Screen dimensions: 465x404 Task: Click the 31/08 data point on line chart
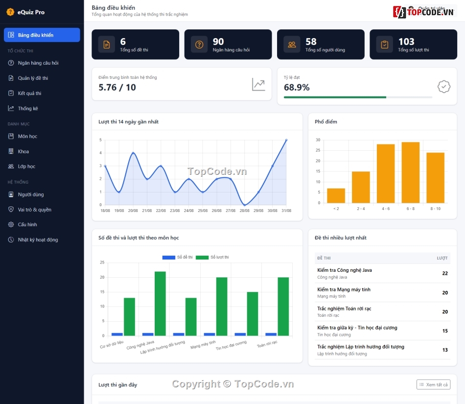tap(286, 140)
